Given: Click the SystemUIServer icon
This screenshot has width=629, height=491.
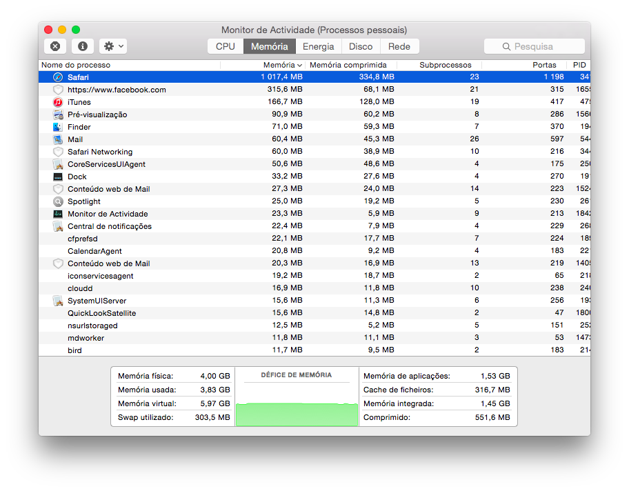Looking at the screenshot, I should (58, 301).
